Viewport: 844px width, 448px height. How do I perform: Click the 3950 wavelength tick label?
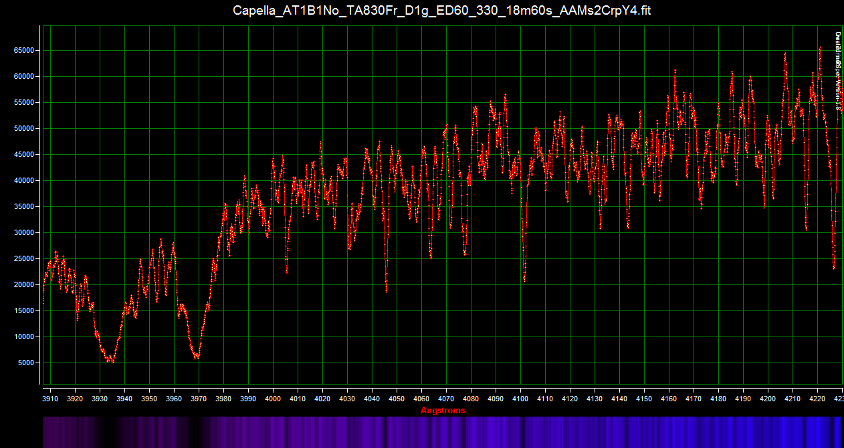pyautogui.click(x=149, y=399)
